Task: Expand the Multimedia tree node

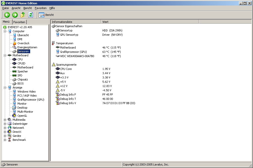Action: point(5,120)
